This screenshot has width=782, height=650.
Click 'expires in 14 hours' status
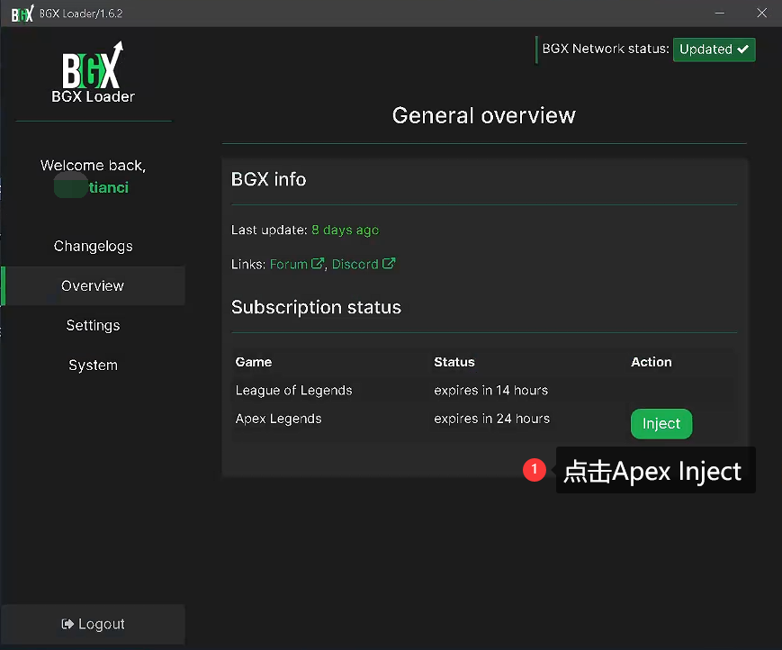coord(490,390)
